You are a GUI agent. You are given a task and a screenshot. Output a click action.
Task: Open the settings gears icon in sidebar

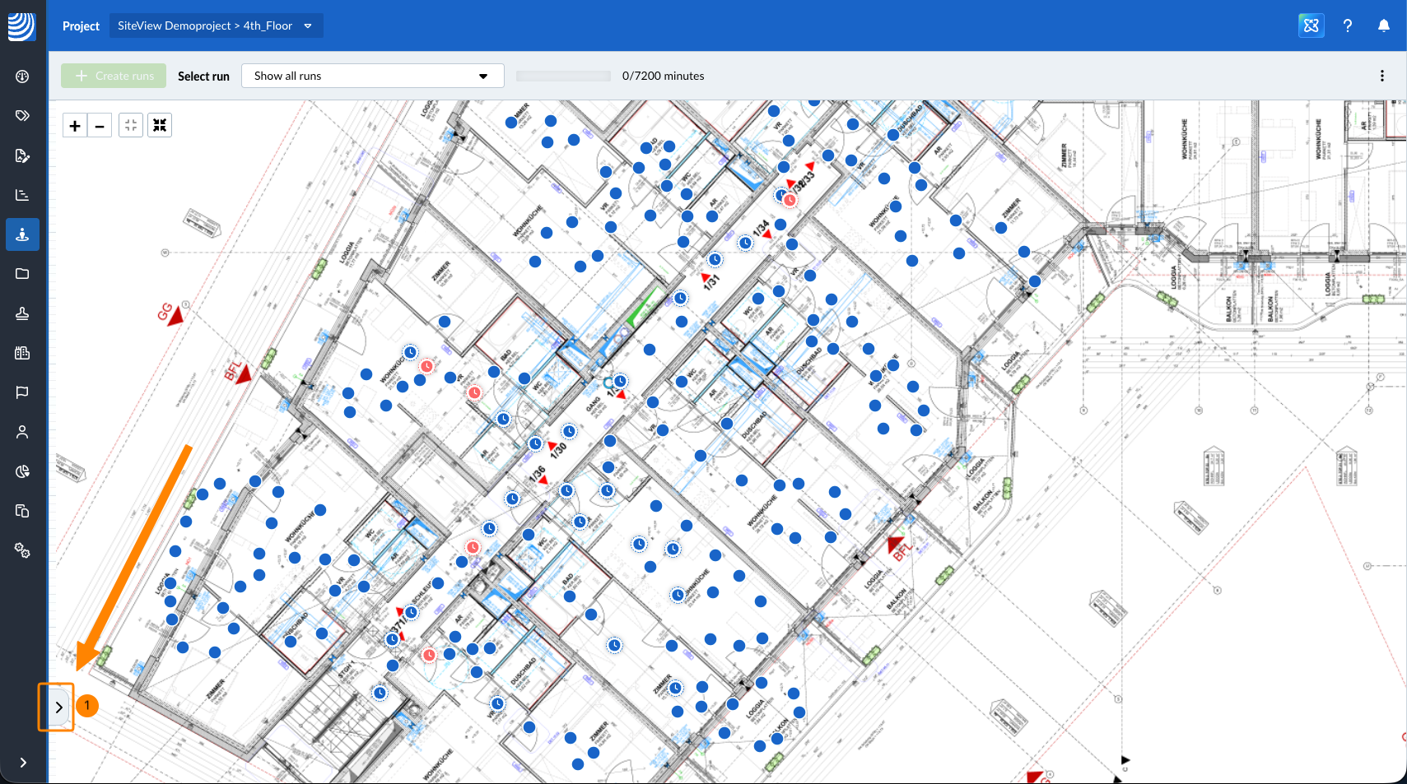[x=22, y=550]
